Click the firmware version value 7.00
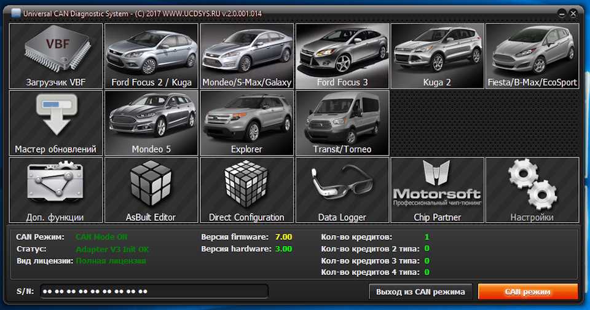 (x=284, y=237)
